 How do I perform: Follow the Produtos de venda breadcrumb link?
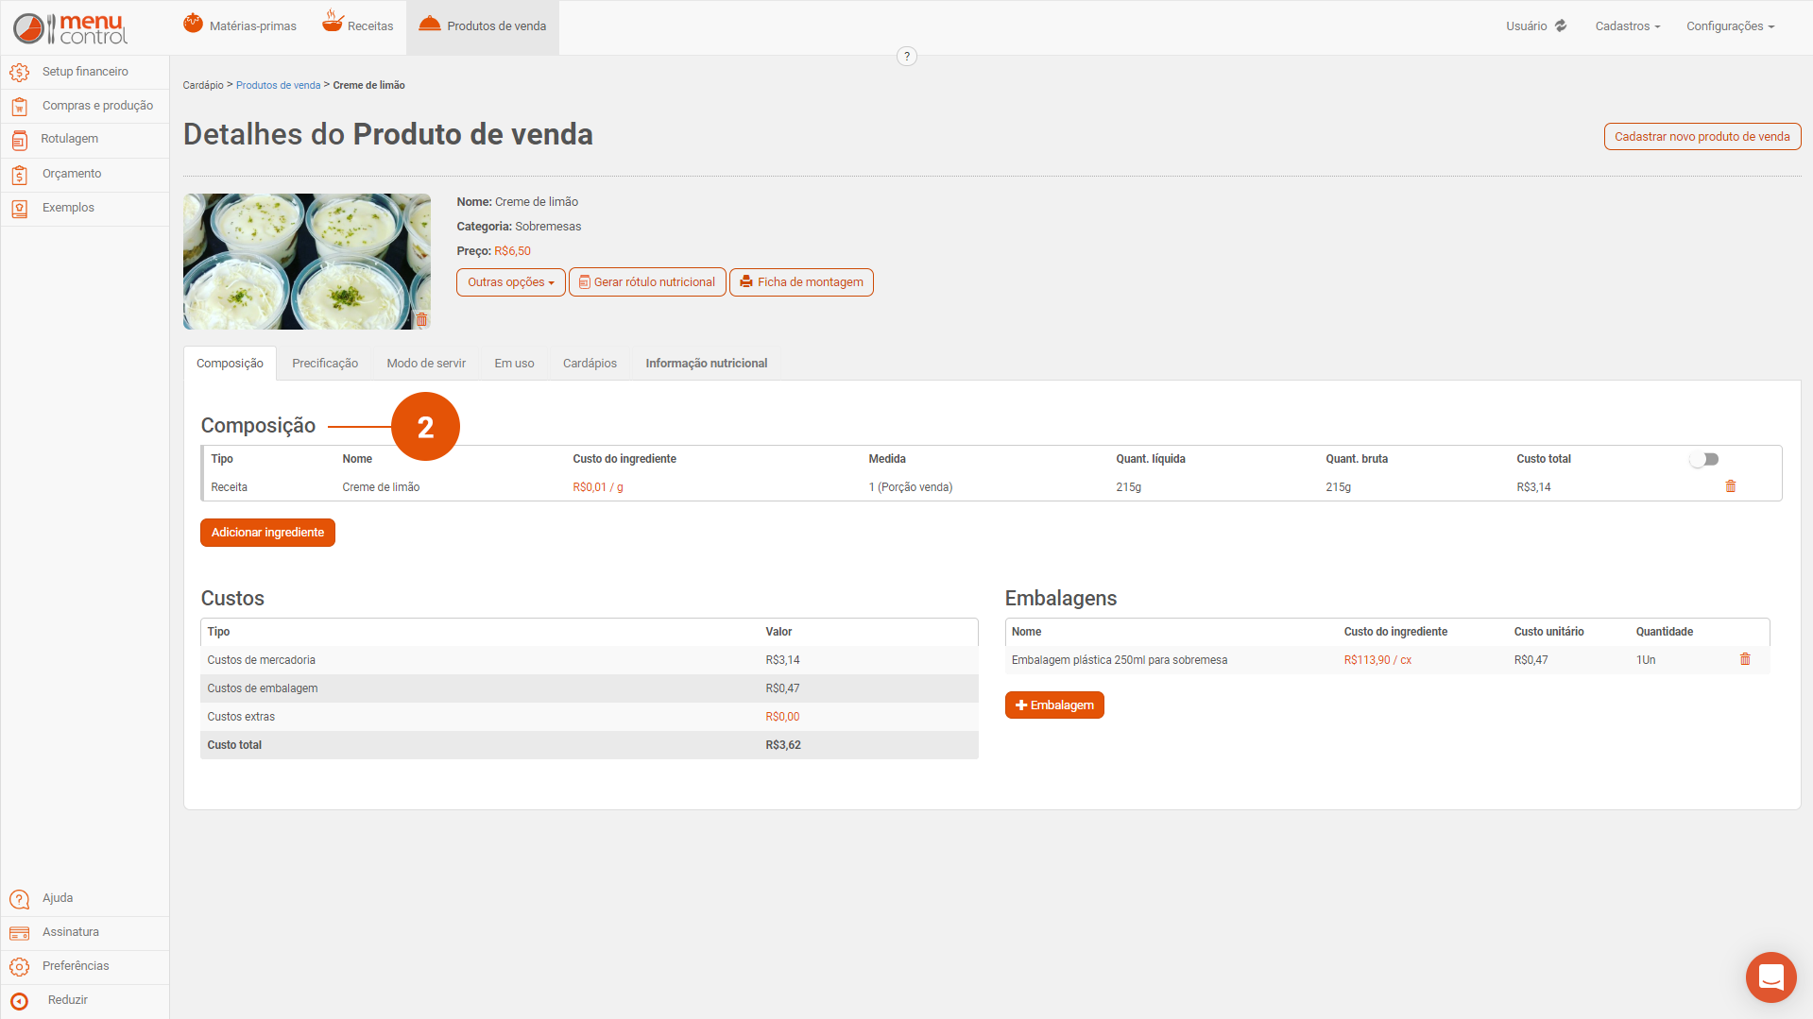coord(279,85)
